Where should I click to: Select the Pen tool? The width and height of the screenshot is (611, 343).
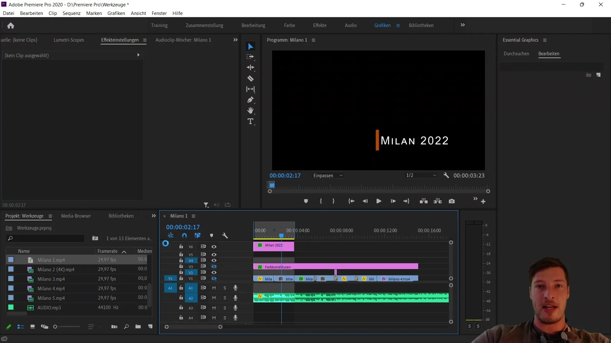(x=250, y=100)
